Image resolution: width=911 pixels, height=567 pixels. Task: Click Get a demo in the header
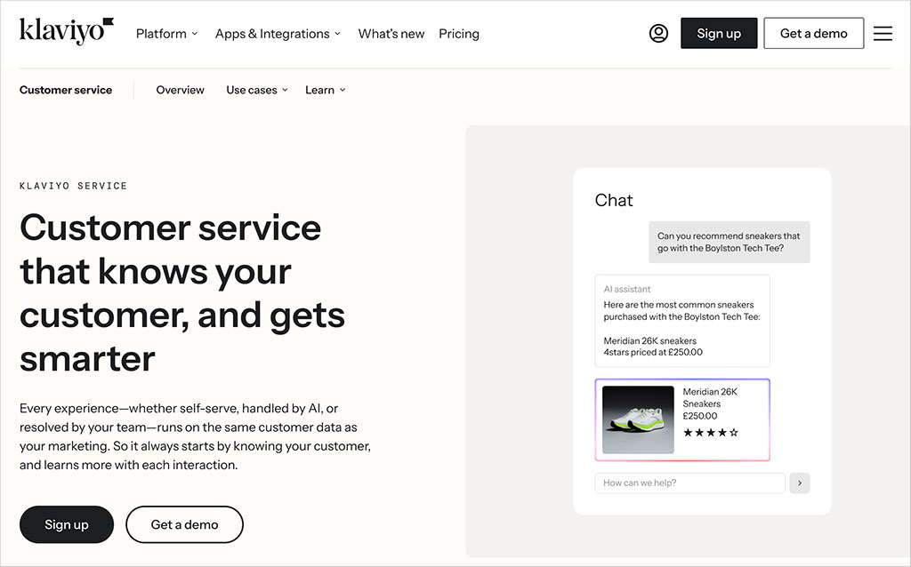click(x=813, y=33)
